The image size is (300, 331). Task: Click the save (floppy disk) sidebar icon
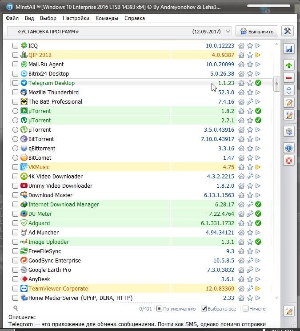(x=288, y=49)
